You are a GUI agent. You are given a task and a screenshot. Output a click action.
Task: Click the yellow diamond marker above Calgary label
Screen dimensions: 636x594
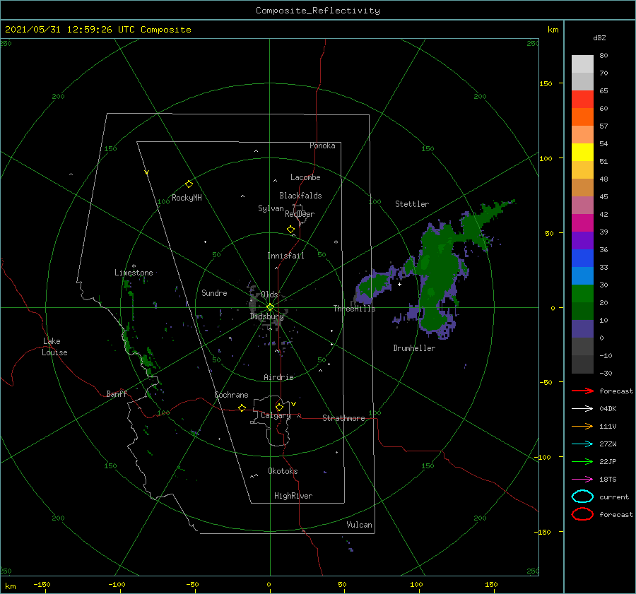coord(279,407)
